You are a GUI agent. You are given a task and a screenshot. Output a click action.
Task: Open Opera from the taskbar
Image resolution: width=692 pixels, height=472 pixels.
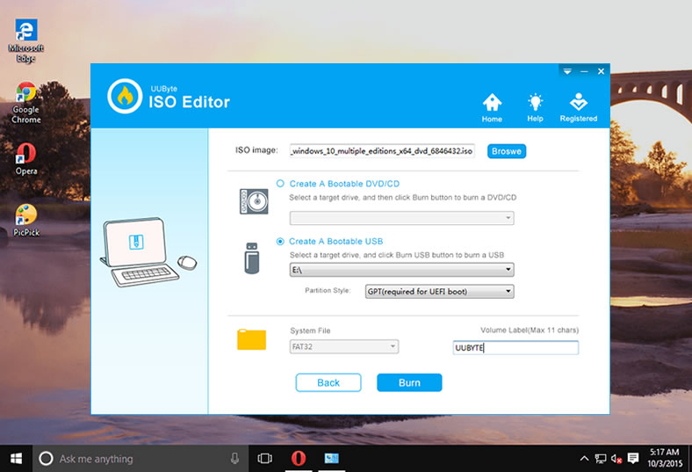299,458
